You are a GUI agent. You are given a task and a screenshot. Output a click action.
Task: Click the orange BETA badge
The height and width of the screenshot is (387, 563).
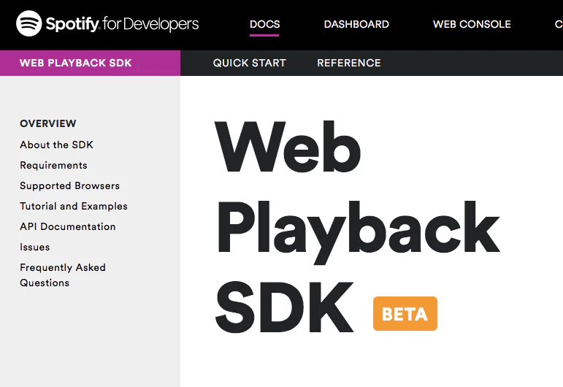coord(405,313)
